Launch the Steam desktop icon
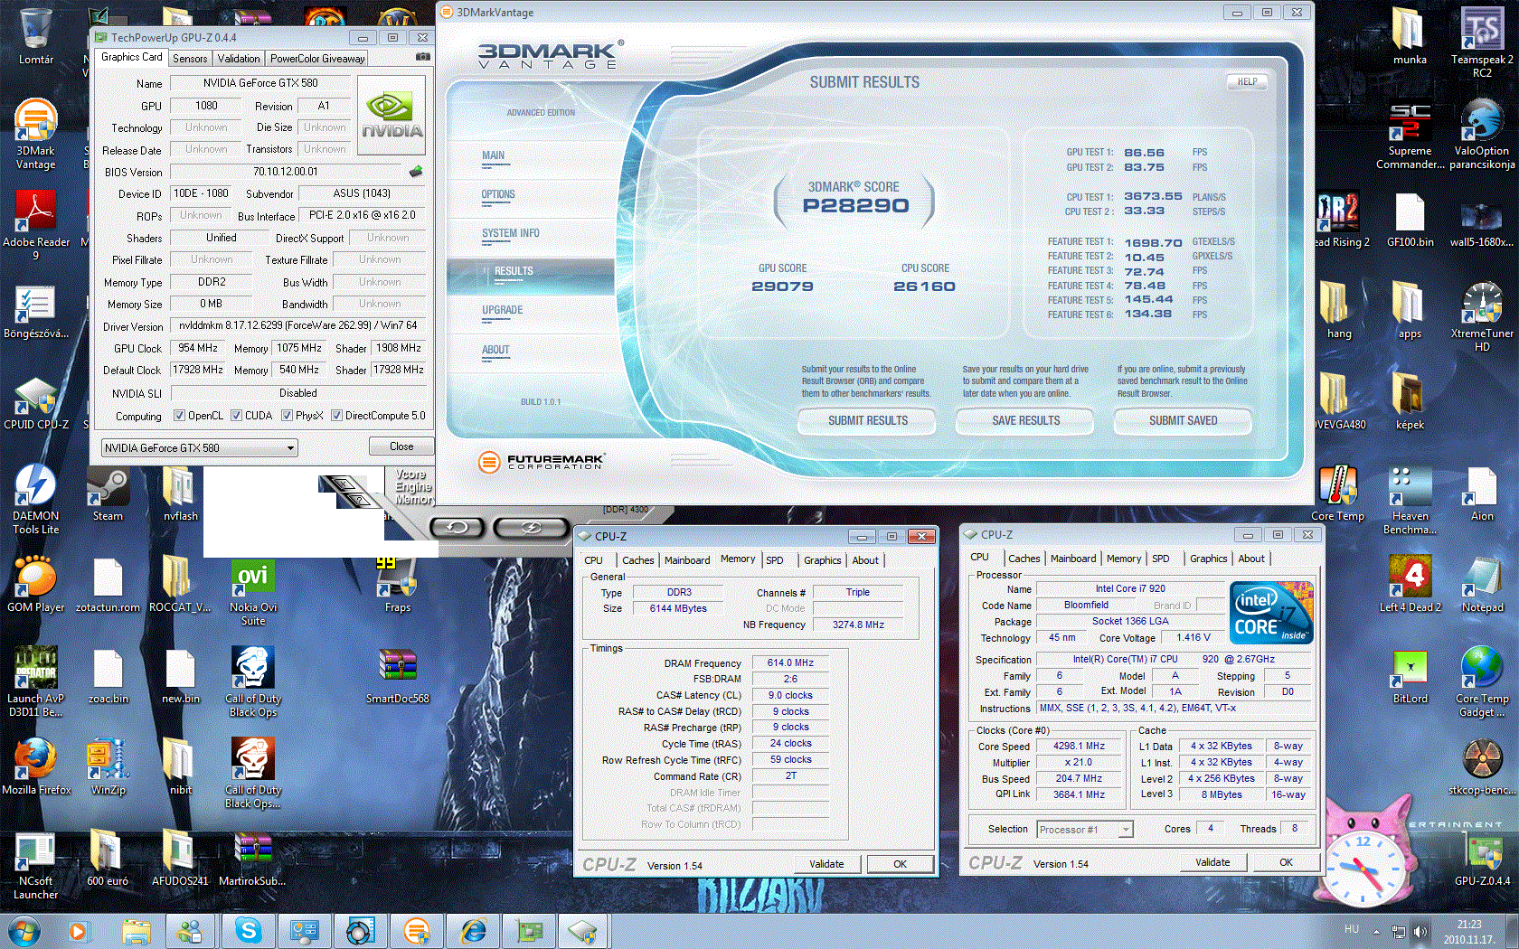 tap(108, 494)
